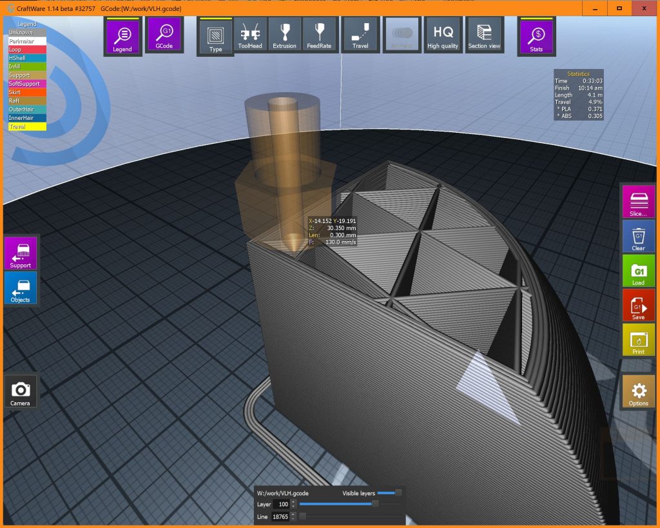Screen dimensions: 660x528
Task: Save the GCode file
Action: [x=638, y=306]
